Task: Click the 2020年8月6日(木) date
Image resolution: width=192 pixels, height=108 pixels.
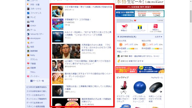Action: (128, 37)
